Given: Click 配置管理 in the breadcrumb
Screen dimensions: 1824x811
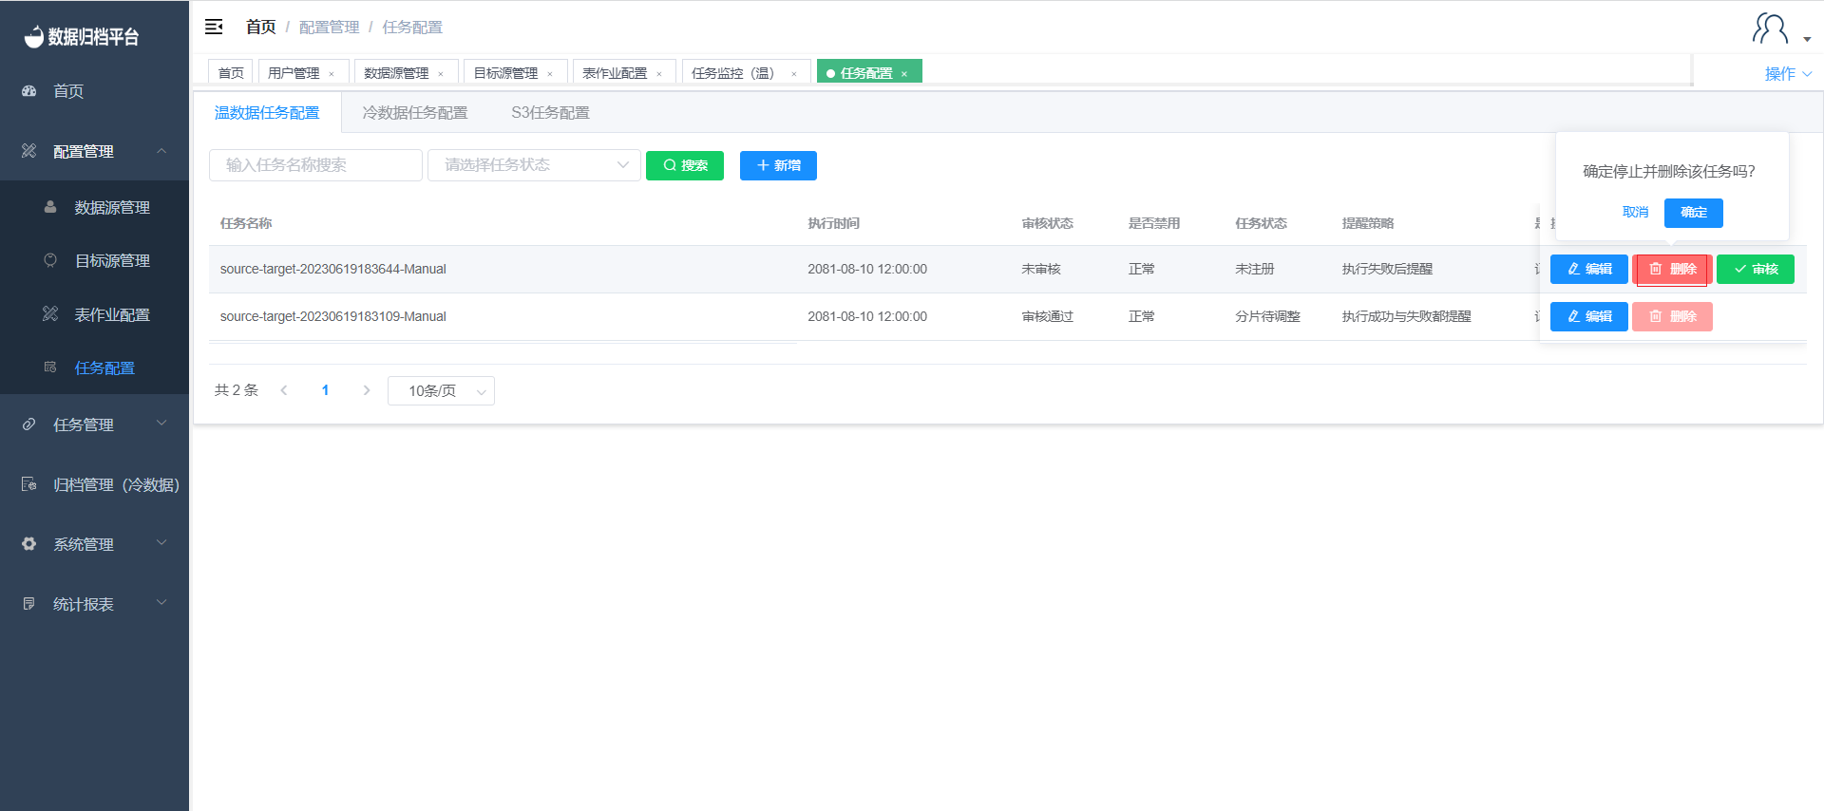Looking at the screenshot, I should tap(330, 27).
